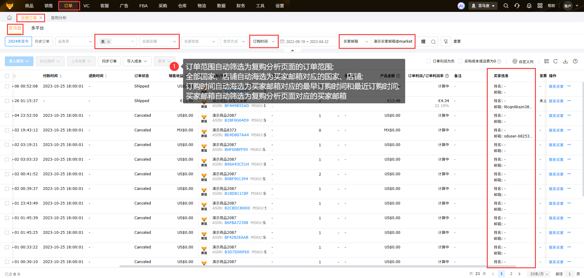Show help tooltip for 订单利润/订单利润率 column

447,76
